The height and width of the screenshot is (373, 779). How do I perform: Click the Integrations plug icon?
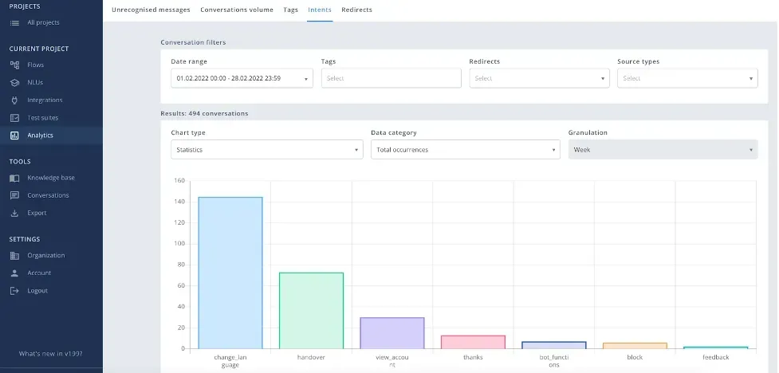click(x=14, y=100)
